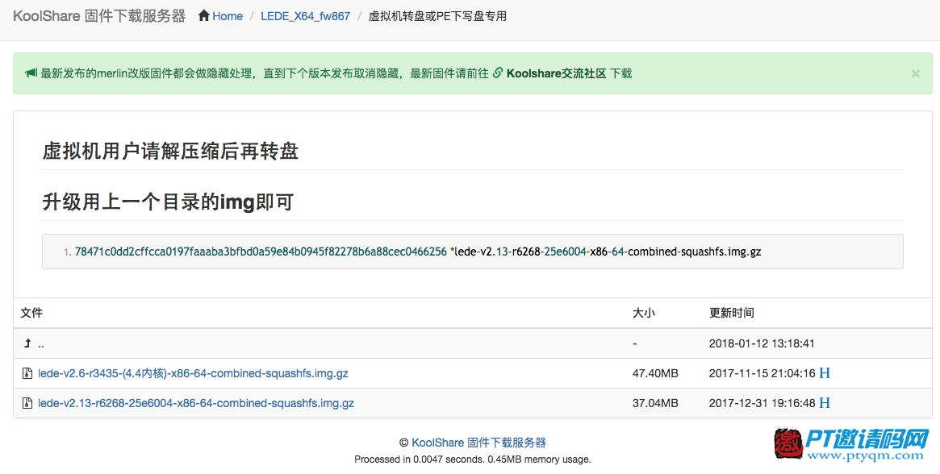Click the 更新时间 column header

click(731, 313)
